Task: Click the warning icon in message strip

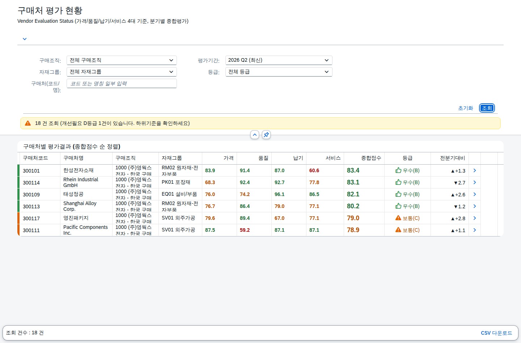Action: coord(28,123)
